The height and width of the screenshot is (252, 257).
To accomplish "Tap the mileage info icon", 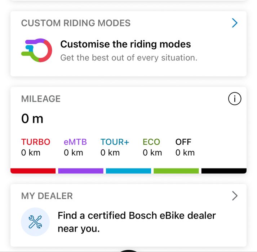I will point(235,99).
